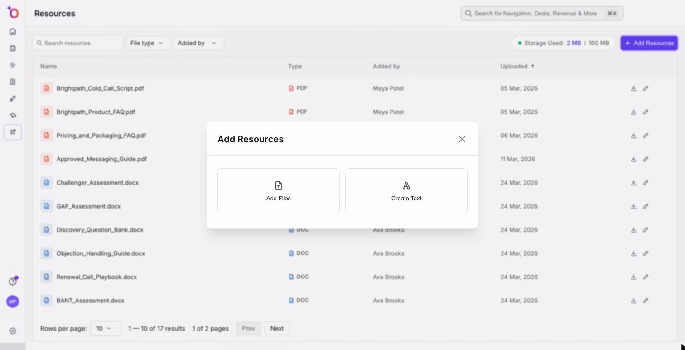
Task: Select the Resources icon in sidebar
Action: (13, 132)
